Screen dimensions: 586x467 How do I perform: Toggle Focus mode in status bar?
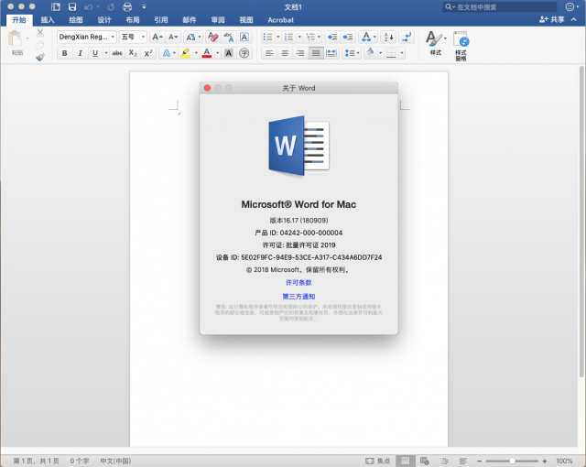click(x=378, y=461)
